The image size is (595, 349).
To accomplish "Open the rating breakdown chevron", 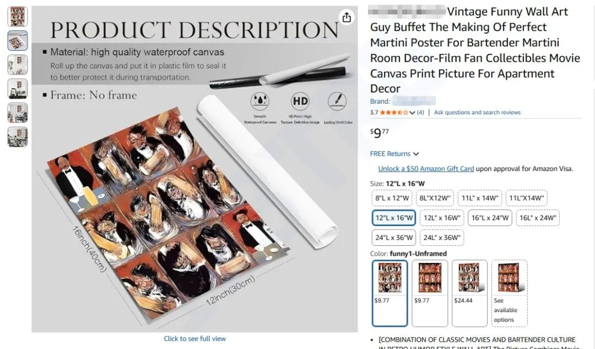I will tap(413, 112).
